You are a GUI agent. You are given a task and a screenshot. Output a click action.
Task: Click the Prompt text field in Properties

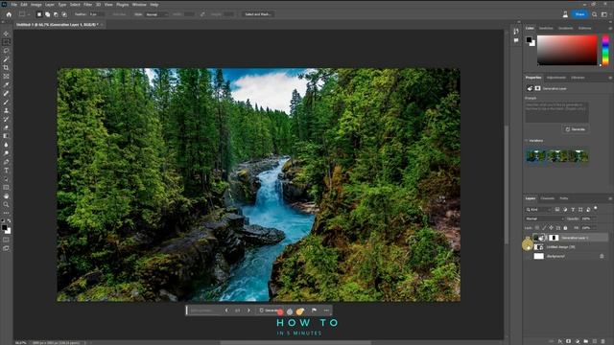click(x=556, y=112)
